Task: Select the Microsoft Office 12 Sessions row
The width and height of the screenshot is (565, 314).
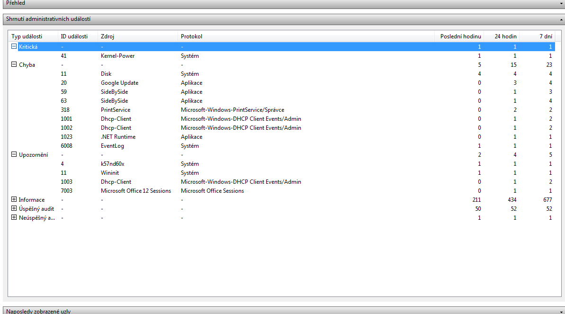Action: click(135, 191)
